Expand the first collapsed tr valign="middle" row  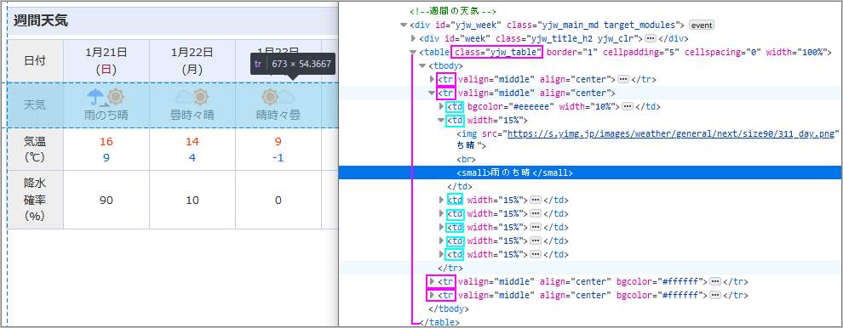[433, 79]
